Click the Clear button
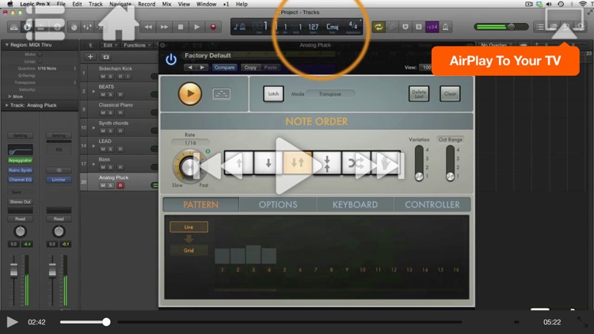The image size is (594, 334). (450, 93)
